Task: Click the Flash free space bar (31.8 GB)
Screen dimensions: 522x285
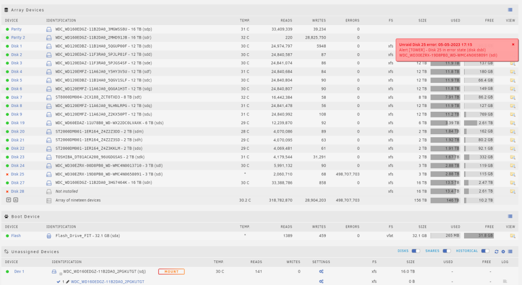Action: point(479,236)
